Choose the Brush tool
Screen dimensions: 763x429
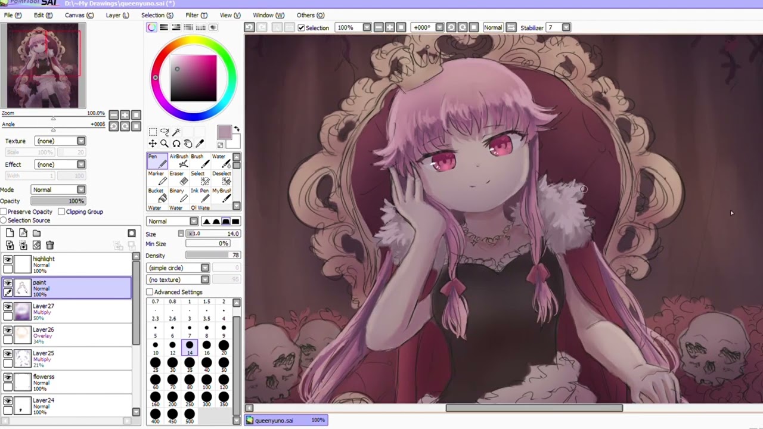(x=200, y=161)
